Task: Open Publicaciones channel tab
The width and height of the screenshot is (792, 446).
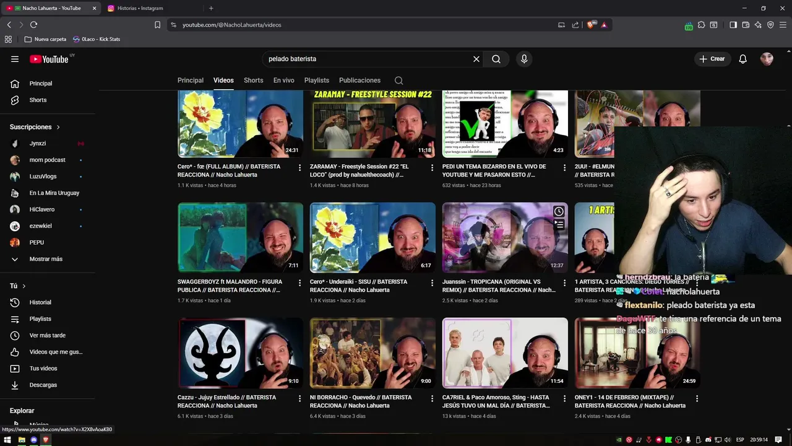Action: 359,81
